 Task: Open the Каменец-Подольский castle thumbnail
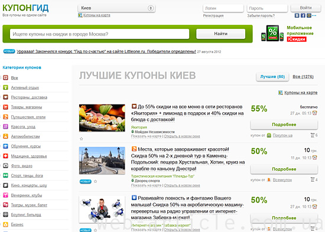coord(102,161)
